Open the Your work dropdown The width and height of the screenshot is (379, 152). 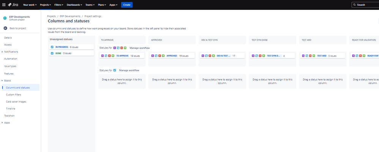pos(30,5)
